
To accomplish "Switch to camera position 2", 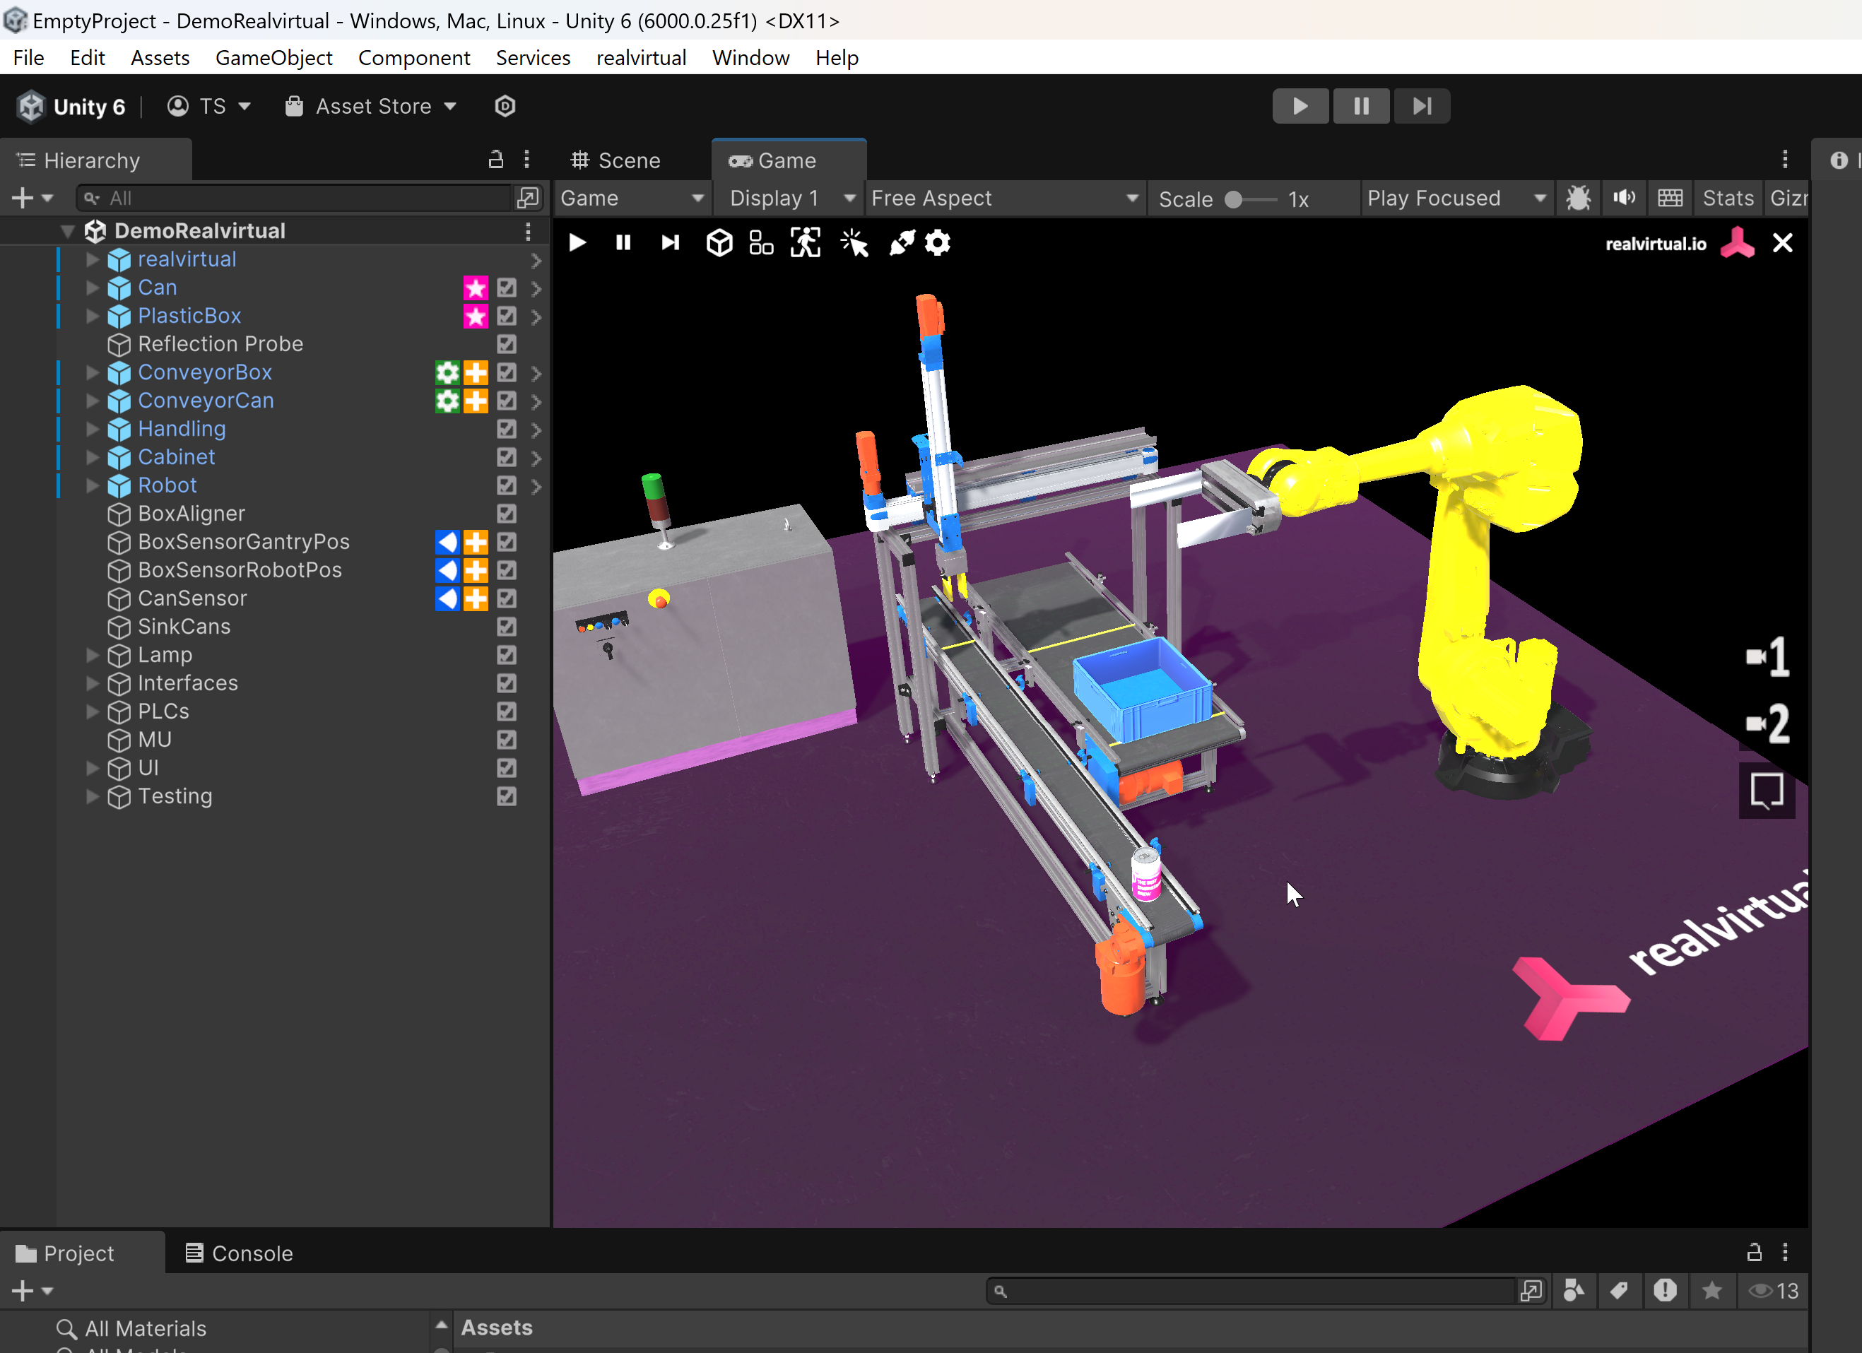I will tap(1767, 724).
